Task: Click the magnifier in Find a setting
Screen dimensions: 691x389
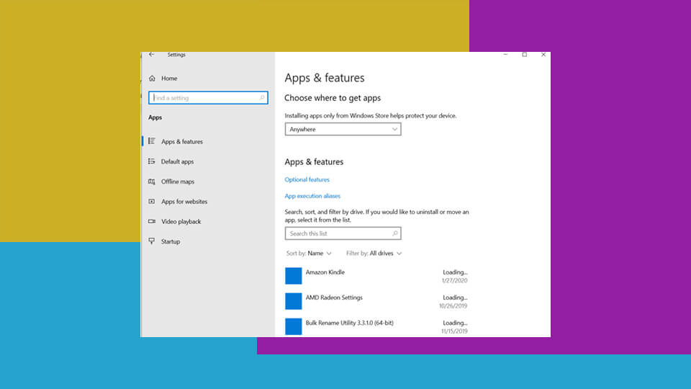Action: (x=262, y=98)
